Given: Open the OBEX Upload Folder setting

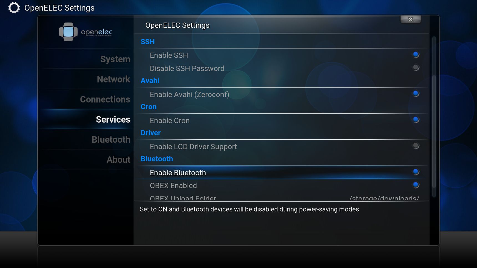Looking at the screenshot, I should [x=281, y=197].
